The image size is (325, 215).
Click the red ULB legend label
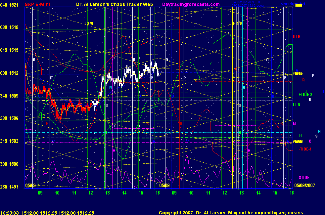pyautogui.click(x=297, y=36)
